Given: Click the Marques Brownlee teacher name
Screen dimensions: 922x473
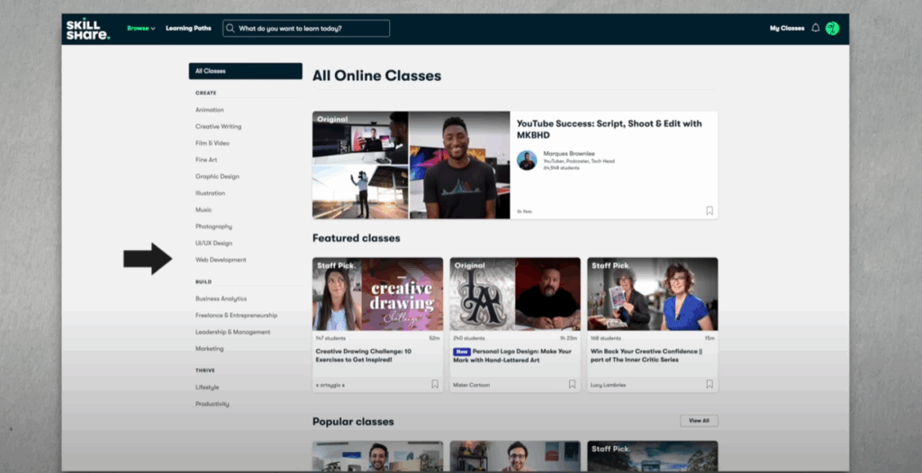Looking at the screenshot, I should 569,154.
